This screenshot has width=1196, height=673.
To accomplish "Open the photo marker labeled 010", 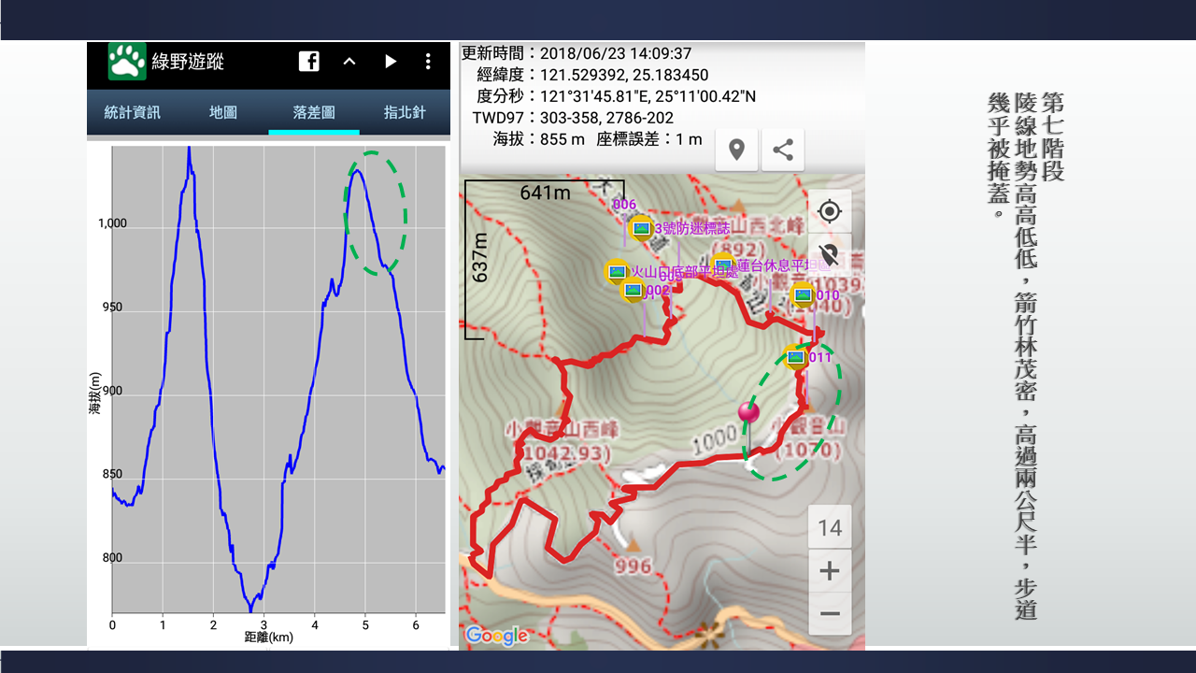I will point(803,294).
